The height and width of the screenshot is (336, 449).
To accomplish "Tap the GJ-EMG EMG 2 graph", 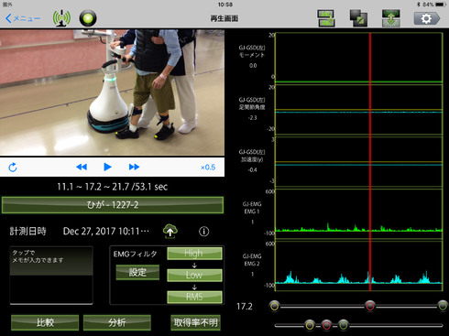I will point(359,266).
